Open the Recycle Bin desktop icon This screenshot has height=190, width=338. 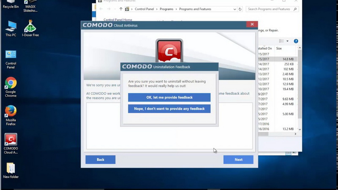[x=11, y=5]
